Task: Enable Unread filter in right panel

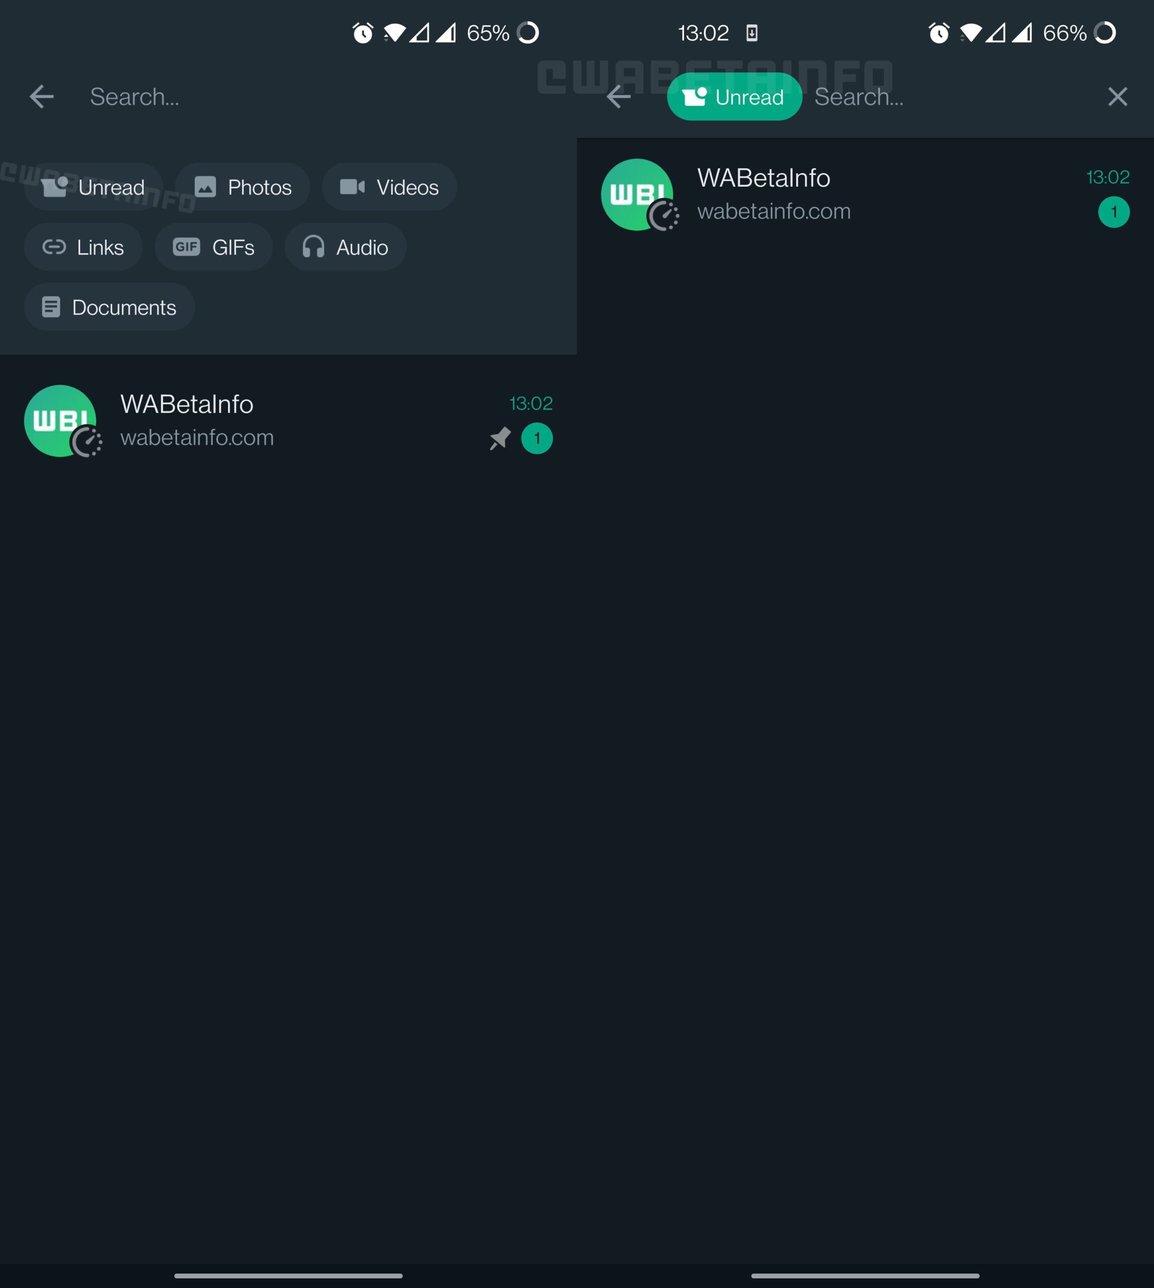Action: coord(734,97)
